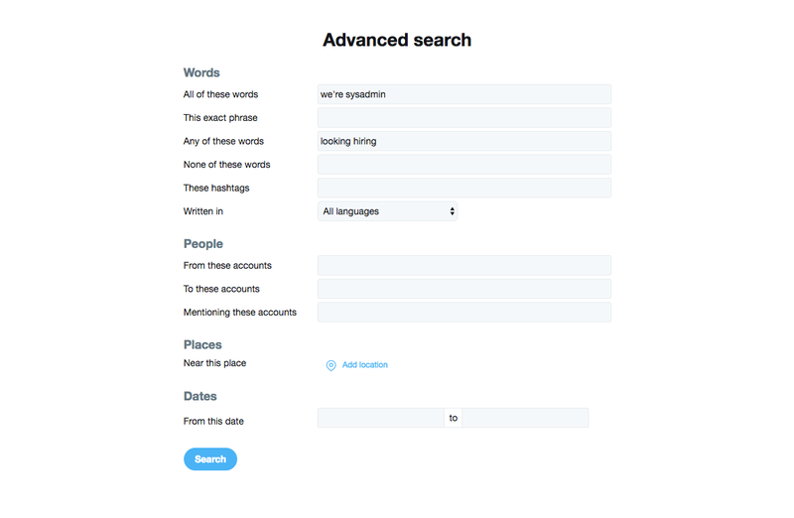This screenshot has height=518, width=794.
Task: Click the To these accounts field
Action: [464, 289]
